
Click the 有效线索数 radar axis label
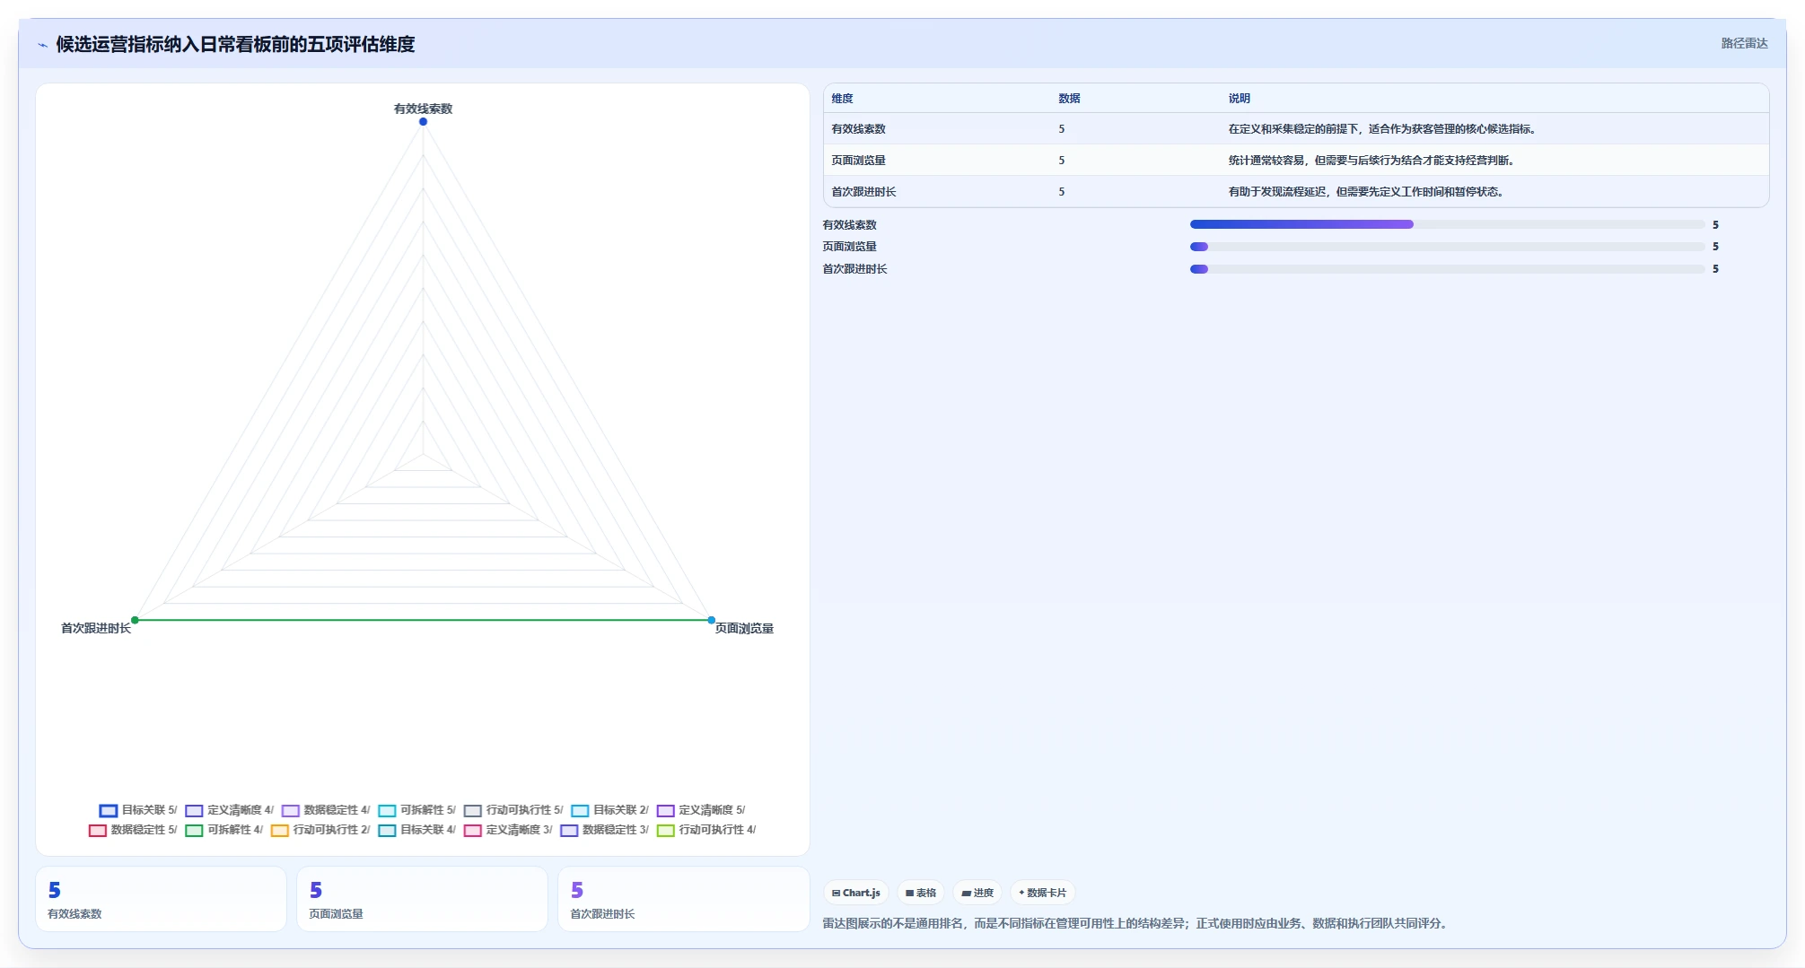[x=423, y=109]
